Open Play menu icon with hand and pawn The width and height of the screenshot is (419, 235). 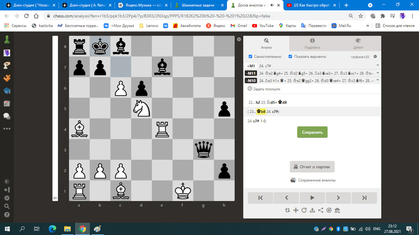(7, 65)
